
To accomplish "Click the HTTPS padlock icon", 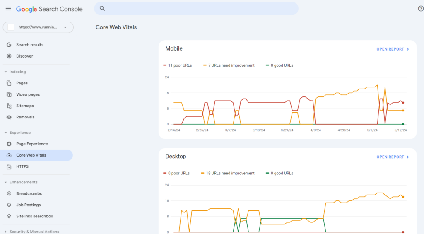I will (x=9, y=166).
